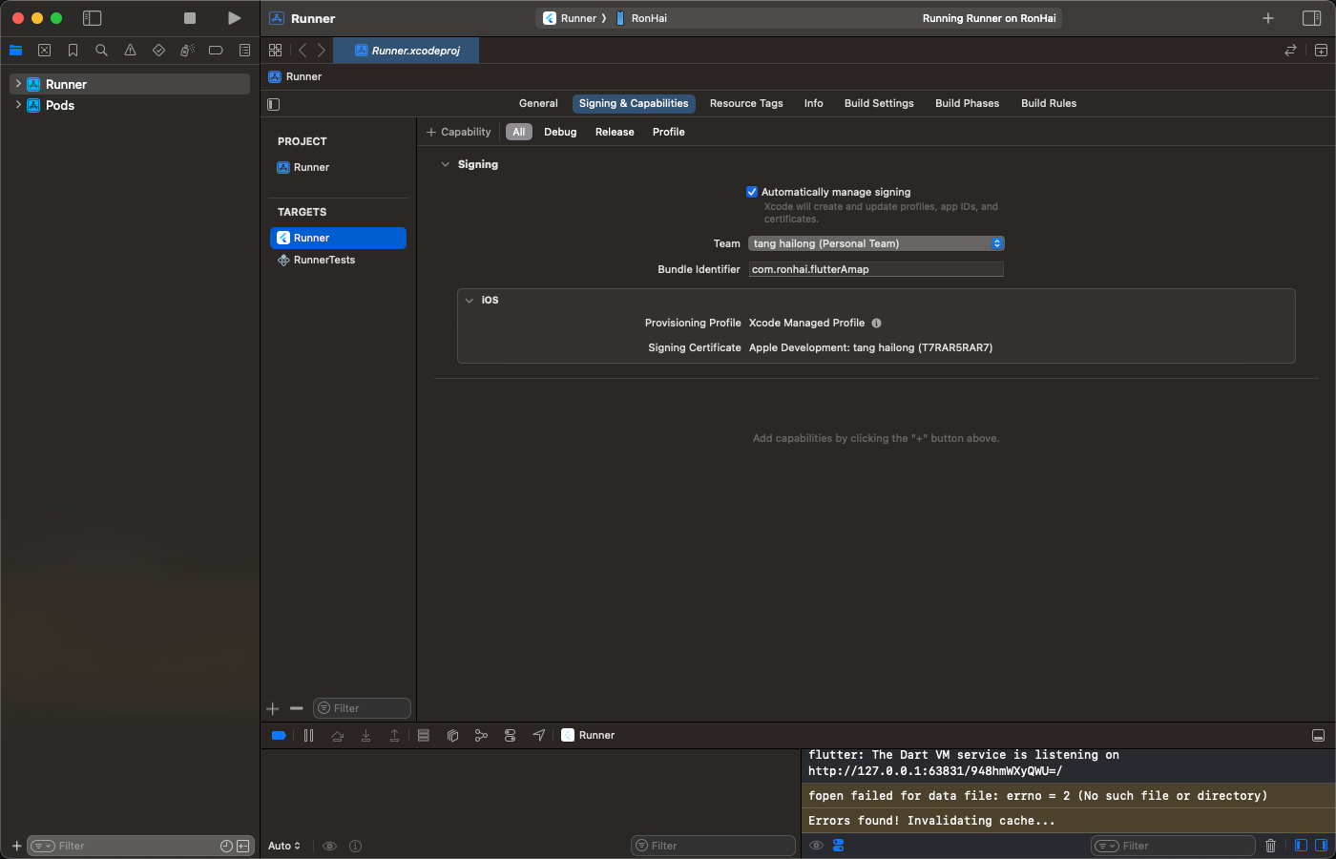Click the plus Library button in toolbar

(1268, 18)
